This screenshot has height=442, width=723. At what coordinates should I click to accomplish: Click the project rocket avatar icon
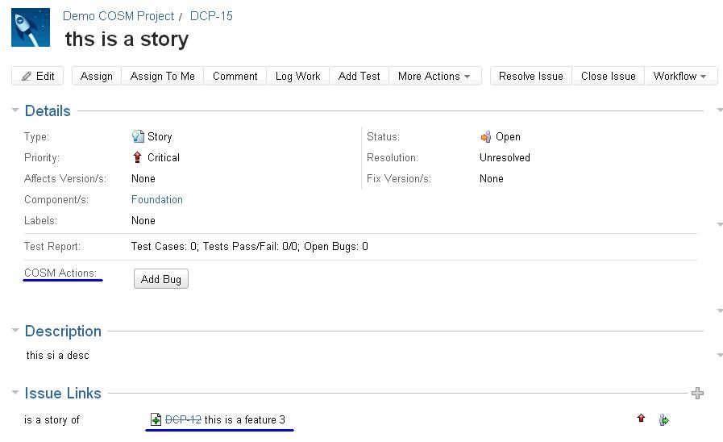(31, 28)
